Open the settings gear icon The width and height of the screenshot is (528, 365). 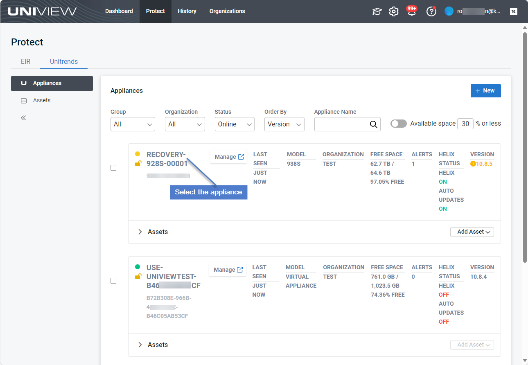pyautogui.click(x=394, y=11)
